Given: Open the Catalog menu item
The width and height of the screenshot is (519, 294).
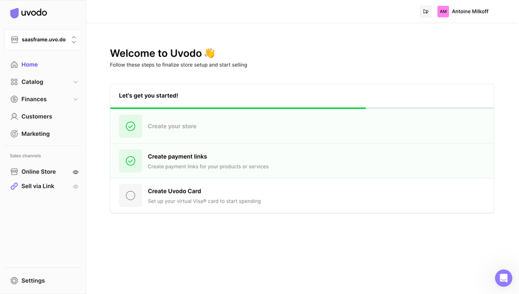Looking at the screenshot, I should (32, 82).
